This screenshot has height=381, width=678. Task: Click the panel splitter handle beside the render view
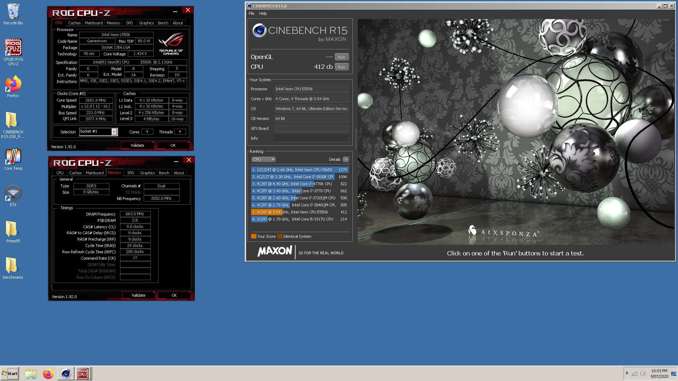[x=355, y=138]
